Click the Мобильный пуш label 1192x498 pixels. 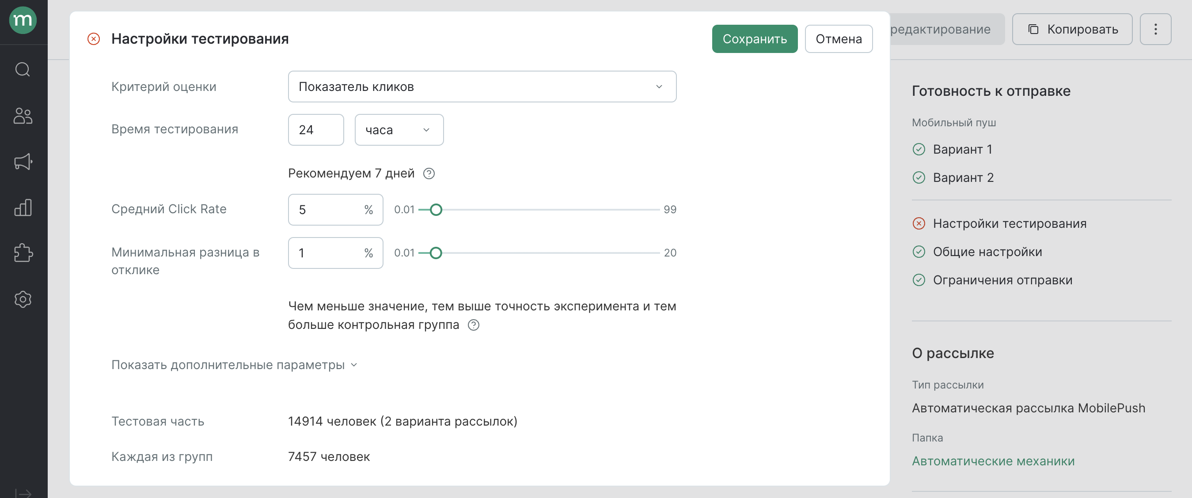point(954,123)
